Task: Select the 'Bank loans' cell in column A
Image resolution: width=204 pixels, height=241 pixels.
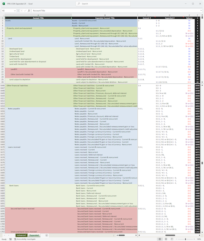Action: click(38, 185)
